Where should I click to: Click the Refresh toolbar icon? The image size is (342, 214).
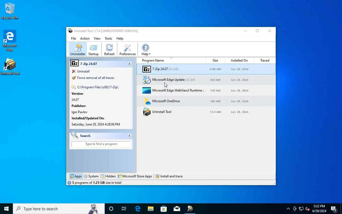[109, 49]
